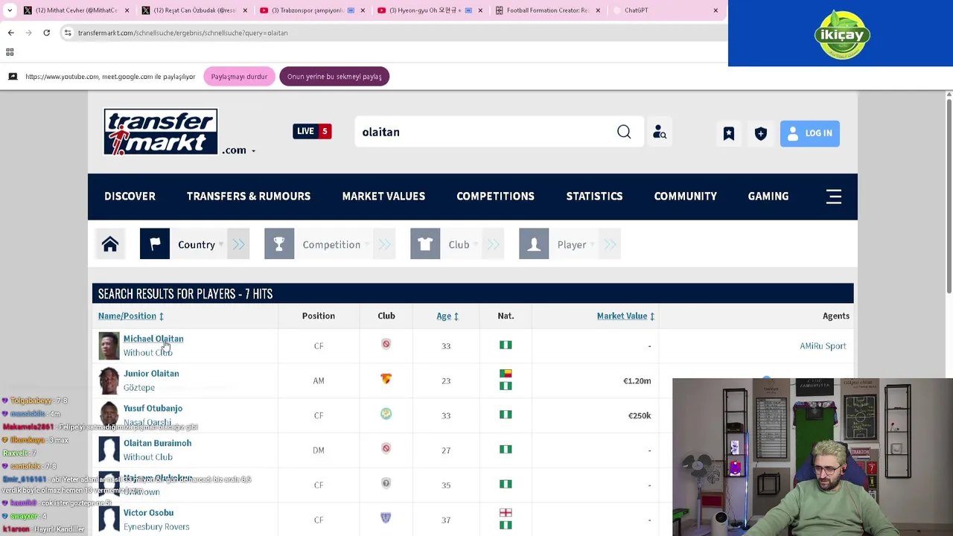The height and width of the screenshot is (536, 953).
Task: Open the Transfermarkt logo homepage
Action: click(161, 132)
